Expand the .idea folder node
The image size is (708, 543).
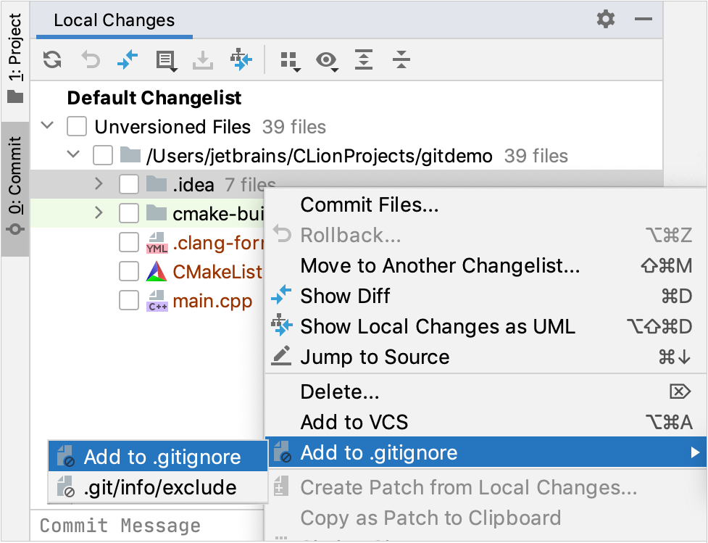[x=99, y=184]
